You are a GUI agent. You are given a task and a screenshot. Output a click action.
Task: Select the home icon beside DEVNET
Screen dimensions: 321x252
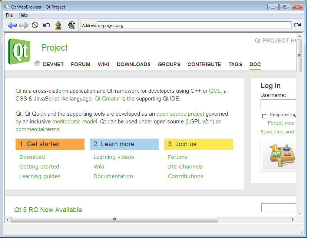click(37, 64)
